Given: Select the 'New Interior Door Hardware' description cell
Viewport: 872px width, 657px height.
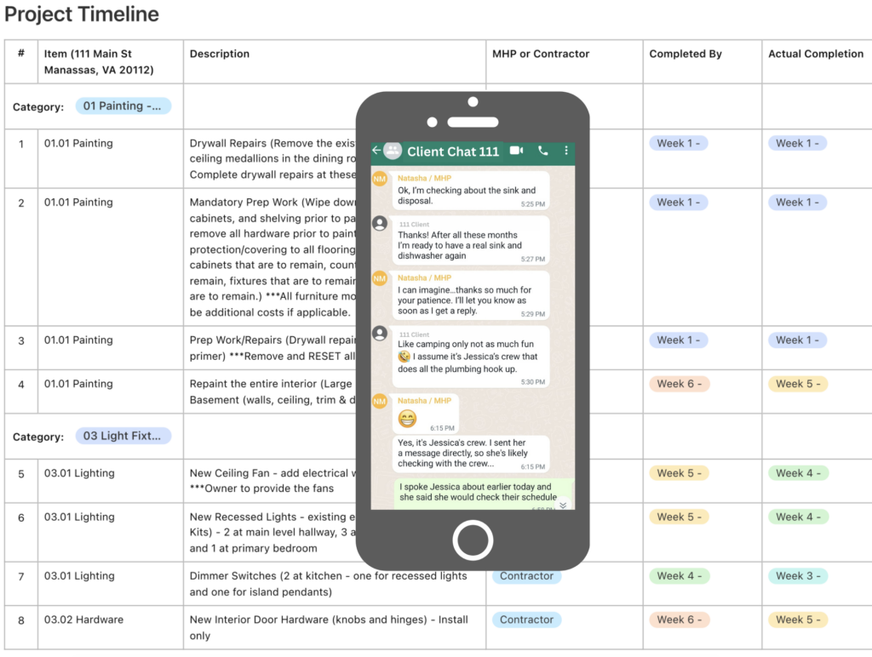Looking at the screenshot, I should point(334,628).
